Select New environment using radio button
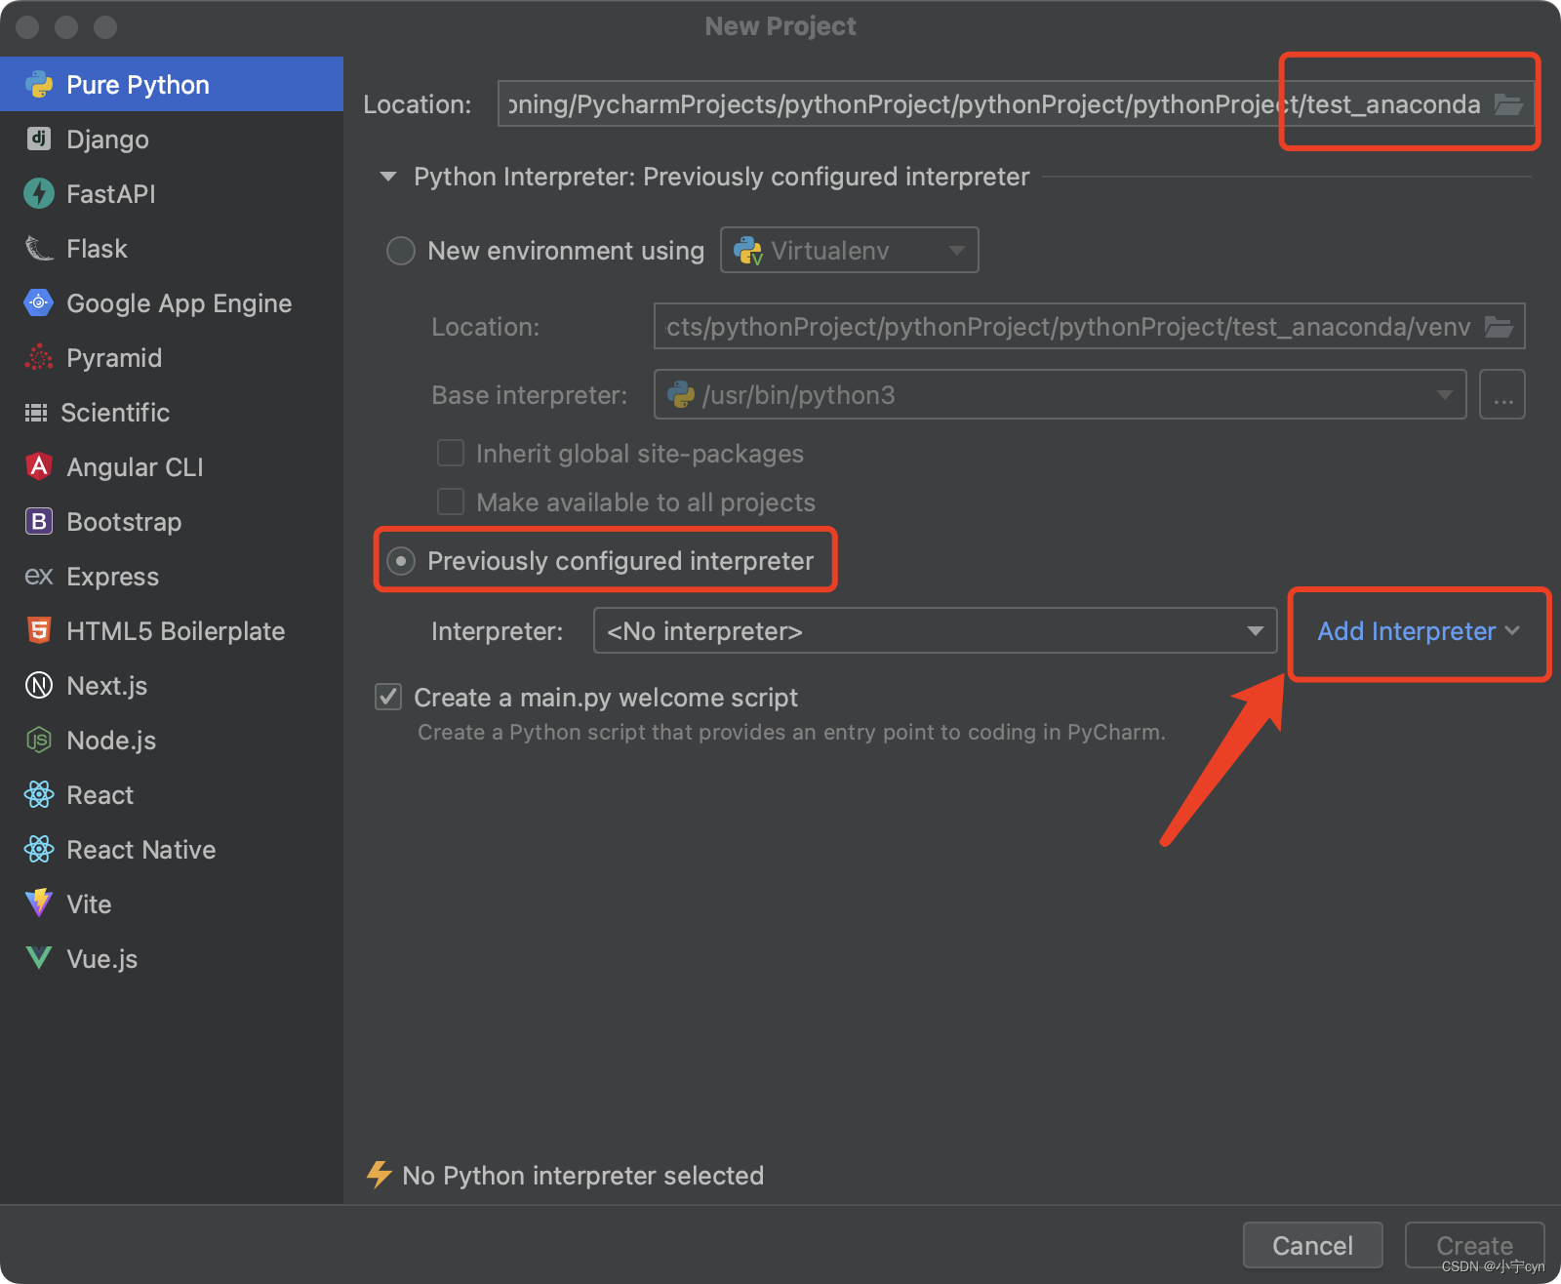Image resolution: width=1561 pixels, height=1284 pixels. (x=401, y=251)
